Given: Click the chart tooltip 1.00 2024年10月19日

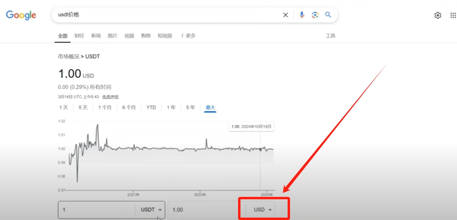Looking at the screenshot, I should 251,127.
